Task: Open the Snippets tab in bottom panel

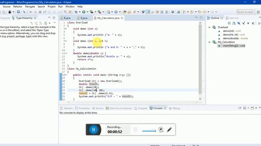Action: coord(141,108)
